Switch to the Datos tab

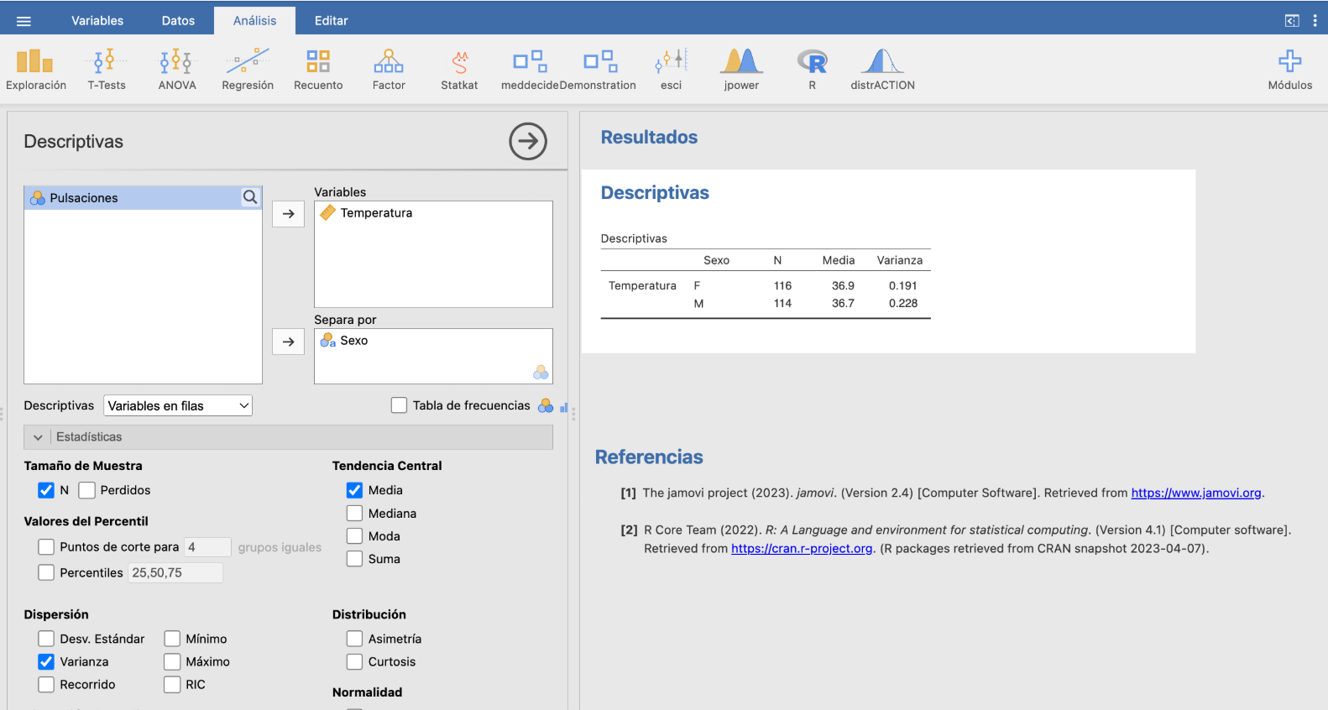coord(178,21)
